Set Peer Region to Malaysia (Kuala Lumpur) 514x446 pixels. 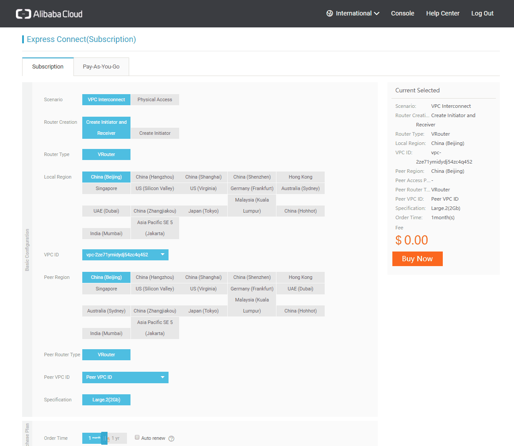tap(252, 305)
